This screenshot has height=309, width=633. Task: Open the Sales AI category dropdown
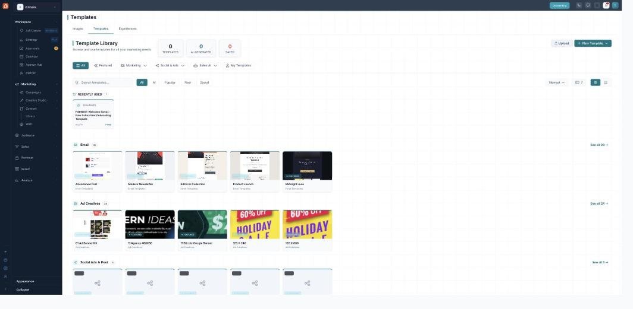[x=205, y=66]
